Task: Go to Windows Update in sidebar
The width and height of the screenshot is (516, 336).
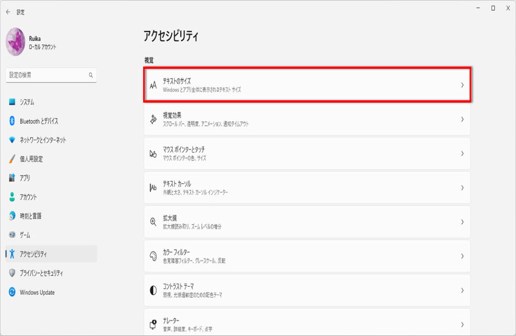Action: pos(37,293)
